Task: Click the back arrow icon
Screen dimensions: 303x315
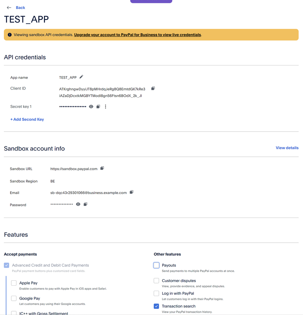Action: 9,8
